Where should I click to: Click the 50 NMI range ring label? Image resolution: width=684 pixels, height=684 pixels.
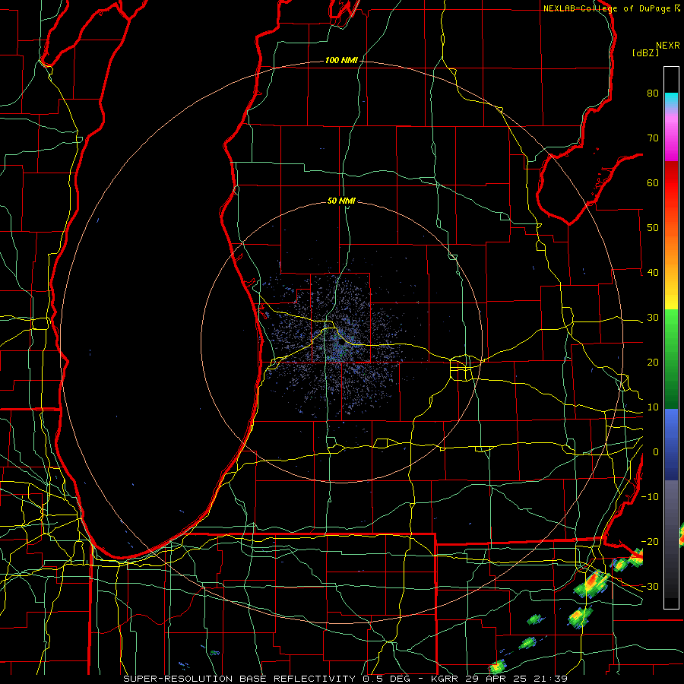[341, 201]
